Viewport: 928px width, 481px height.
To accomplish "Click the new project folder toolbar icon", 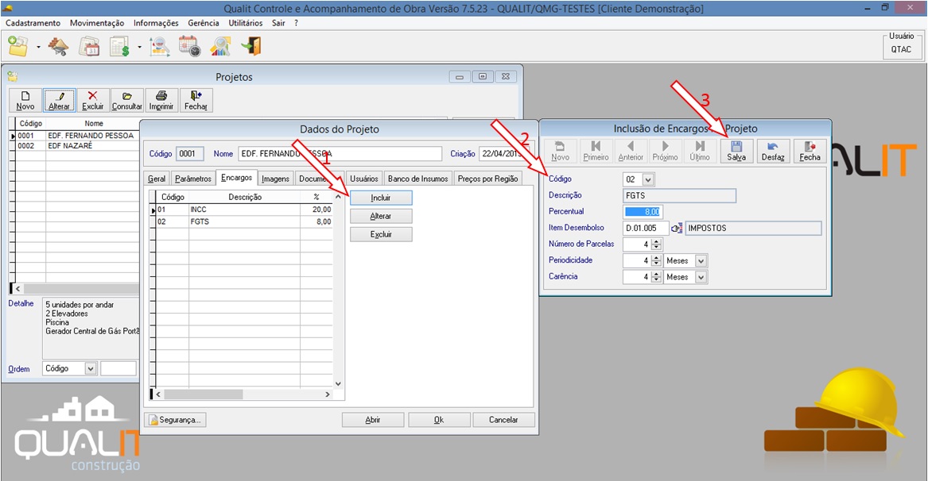I will tap(17, 46).
